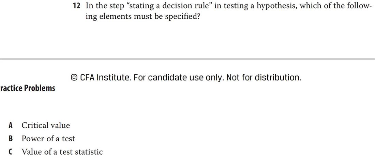375x158 pixels.
Task: Click 'Value of a test statistic' answer
Action: point(62,152)
